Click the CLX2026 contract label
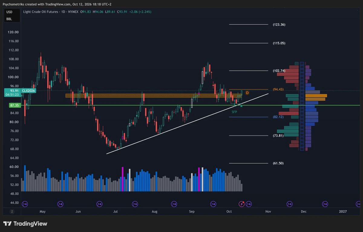This screenshot has width=363, height=232. (29, 90)
